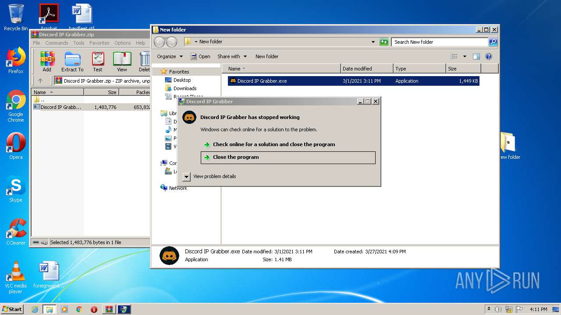Show hidden system tray icons
The image size is (561, 315).
(x=489, y=309)
